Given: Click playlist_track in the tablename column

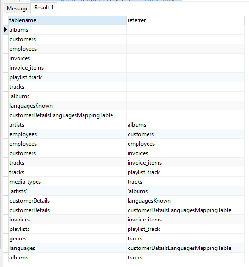Looking at the screenshot, I should tap(67, 77).
